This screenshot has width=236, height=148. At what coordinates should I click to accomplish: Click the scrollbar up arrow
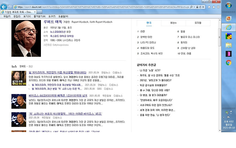point(220,20)
